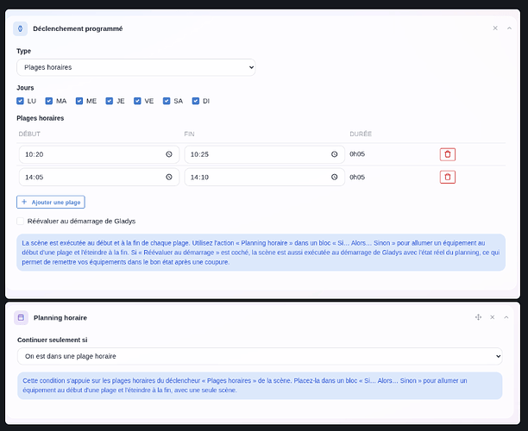This screenshot has width=528, height=431.
Task: Toggle the DI day checkbox
Action: tap(196, 101)
